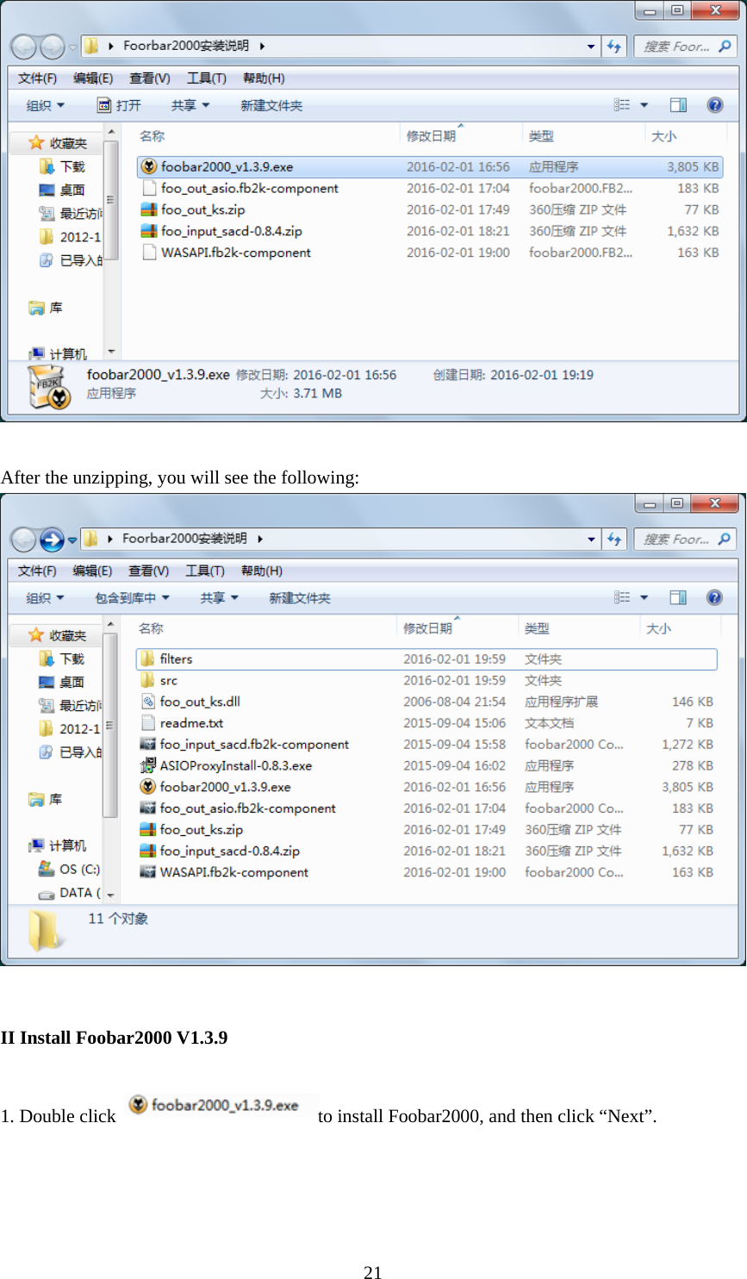Select foo_out_ks.dll icon in bottom window
747x1279 pixels.
point(147,702)
